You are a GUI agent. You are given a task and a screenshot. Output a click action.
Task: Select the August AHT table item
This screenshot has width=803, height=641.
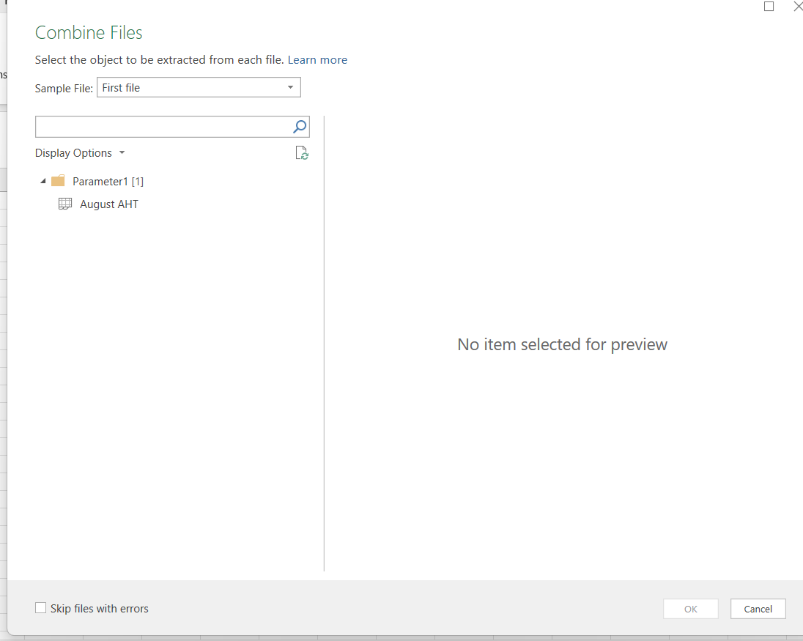(x=109, y=204)
